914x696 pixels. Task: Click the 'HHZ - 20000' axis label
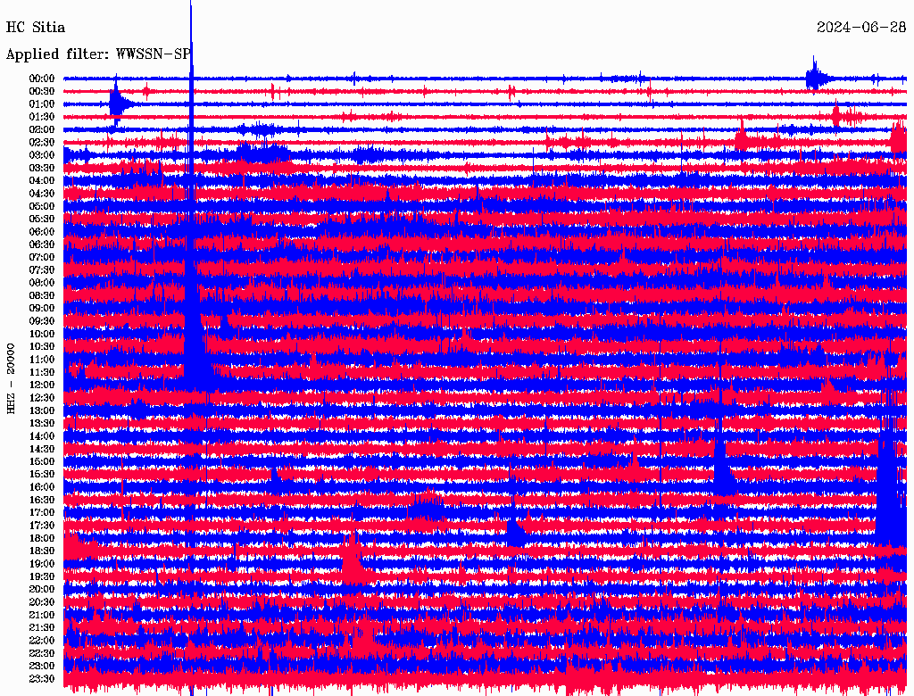[x=11, y=378]
